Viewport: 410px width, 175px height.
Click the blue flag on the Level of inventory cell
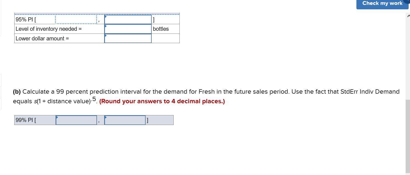coord(106,26)
